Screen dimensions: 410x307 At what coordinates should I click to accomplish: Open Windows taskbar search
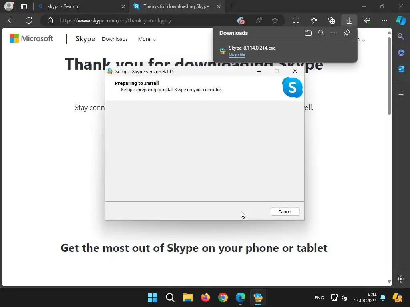pos(170,297)
